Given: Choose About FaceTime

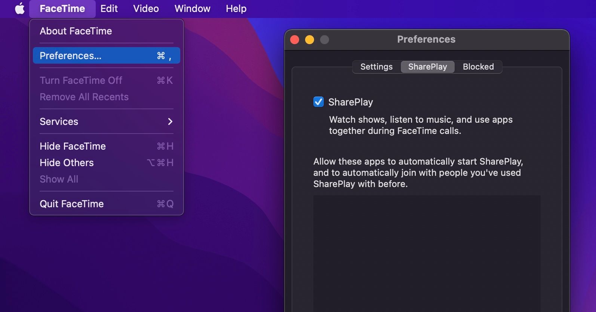Looking at the screenshot, I should coord(107,31).
